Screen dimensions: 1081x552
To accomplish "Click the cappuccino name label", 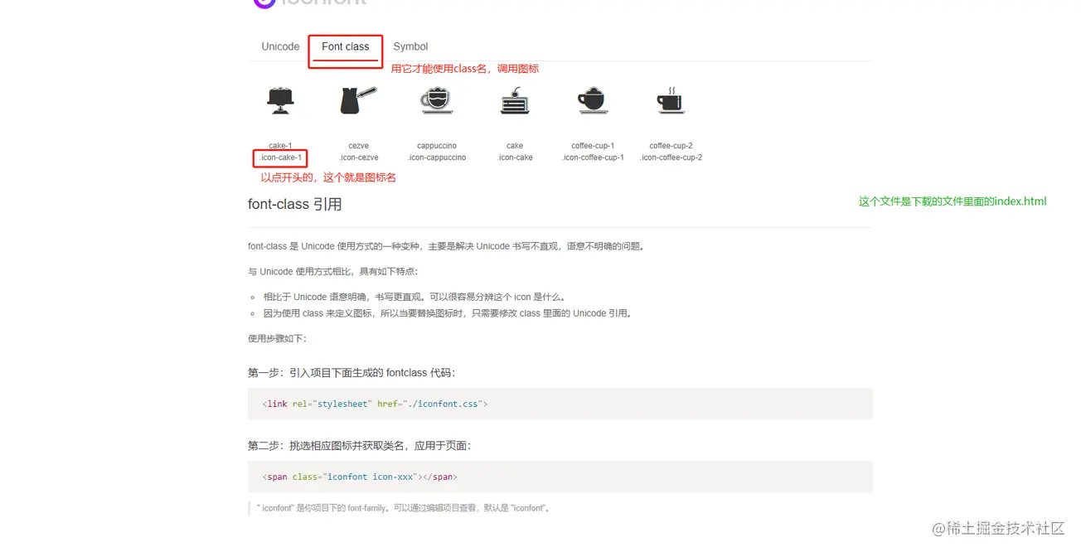I will [x=437, y=146].
